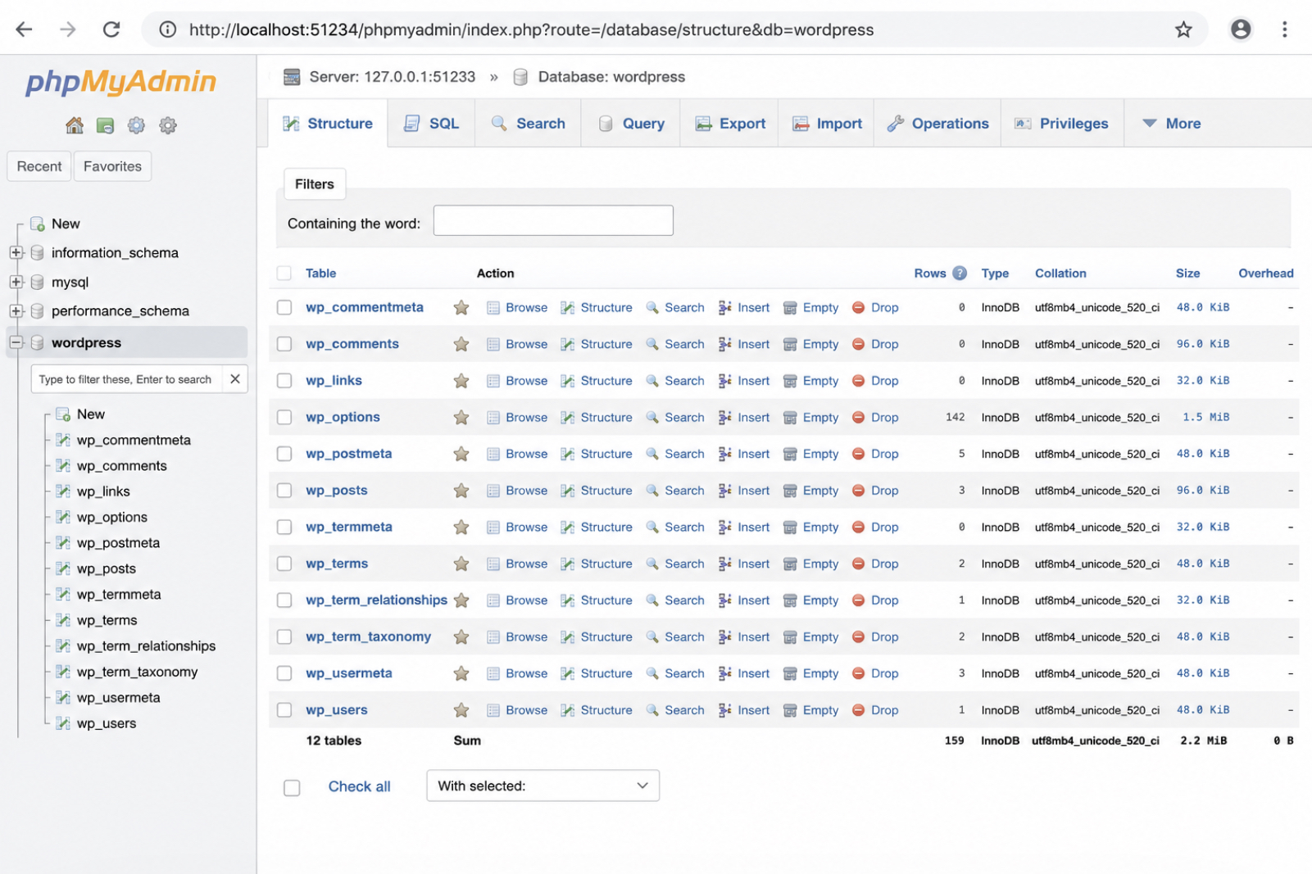Expand performance_schema database node
The image size is (1312, 874).
(16, 311)
